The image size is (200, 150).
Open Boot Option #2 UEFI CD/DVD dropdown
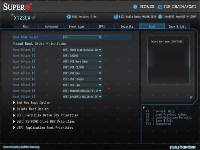pos(82,56)
